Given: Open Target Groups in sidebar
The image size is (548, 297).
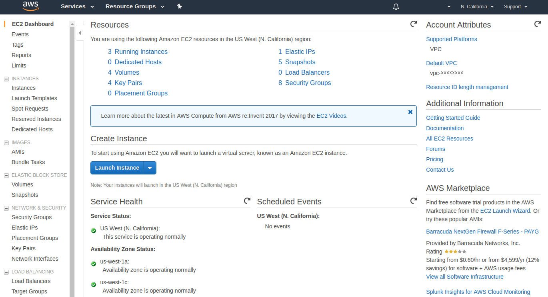Looking at the screenshot, I should pos(29,291).
